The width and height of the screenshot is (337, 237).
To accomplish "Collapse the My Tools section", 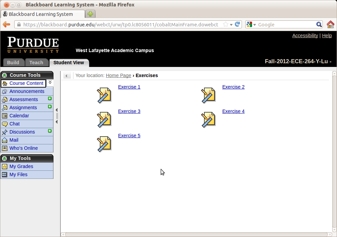I will pos(4,158).
